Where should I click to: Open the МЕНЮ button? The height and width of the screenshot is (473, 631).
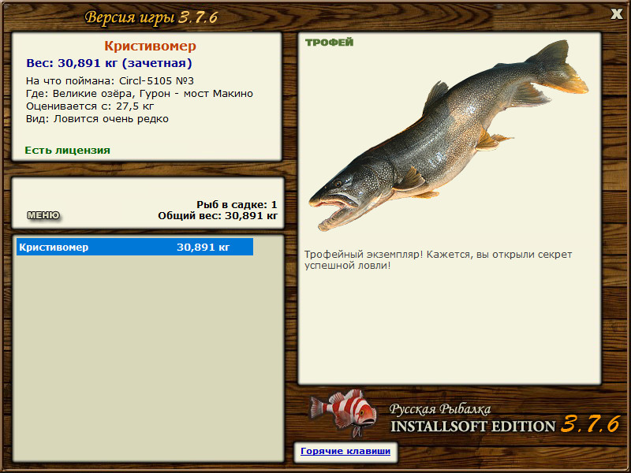pos(43,215)
